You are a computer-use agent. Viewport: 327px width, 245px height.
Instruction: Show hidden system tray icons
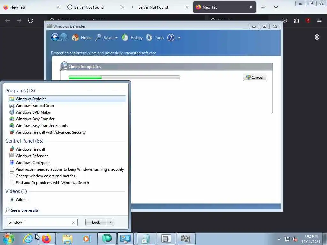(279, 239)
